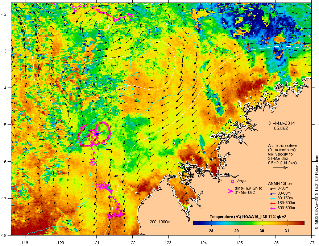
Task: Click the vertical IMOS copyright timestamp text
Action: (x=316, y=192)
